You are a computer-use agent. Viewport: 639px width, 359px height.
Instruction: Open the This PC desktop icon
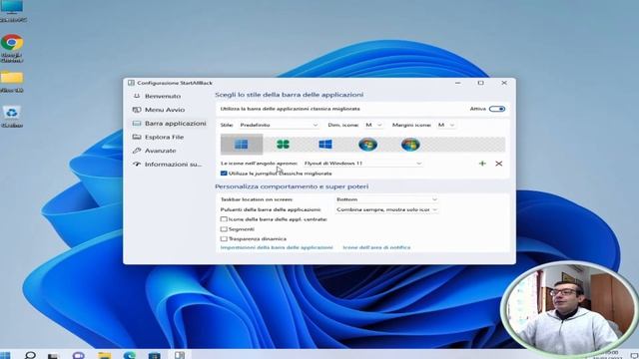pos(12,11)
